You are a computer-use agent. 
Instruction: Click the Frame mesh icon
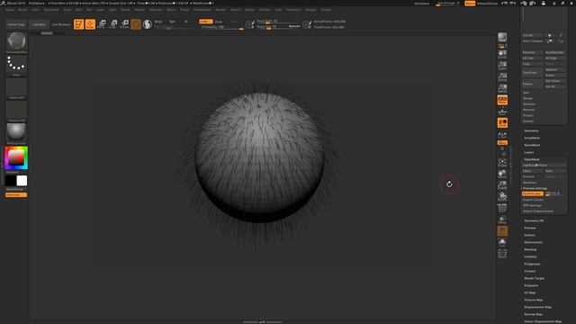point(502,163)
